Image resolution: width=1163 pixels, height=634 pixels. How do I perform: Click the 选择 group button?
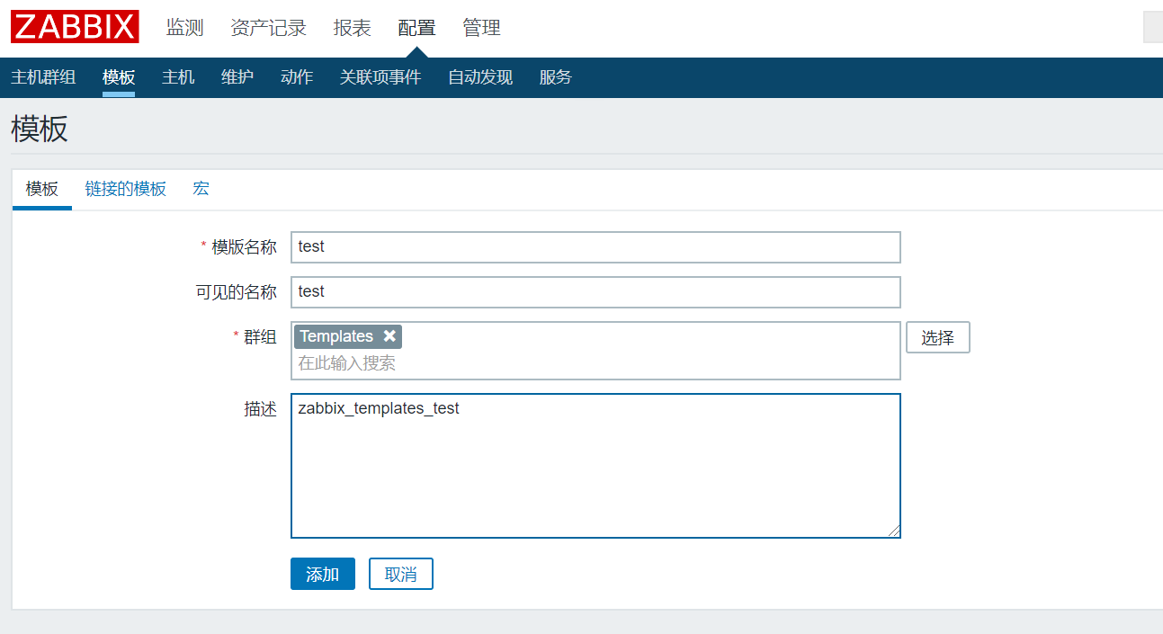click(x=938, y=337)
